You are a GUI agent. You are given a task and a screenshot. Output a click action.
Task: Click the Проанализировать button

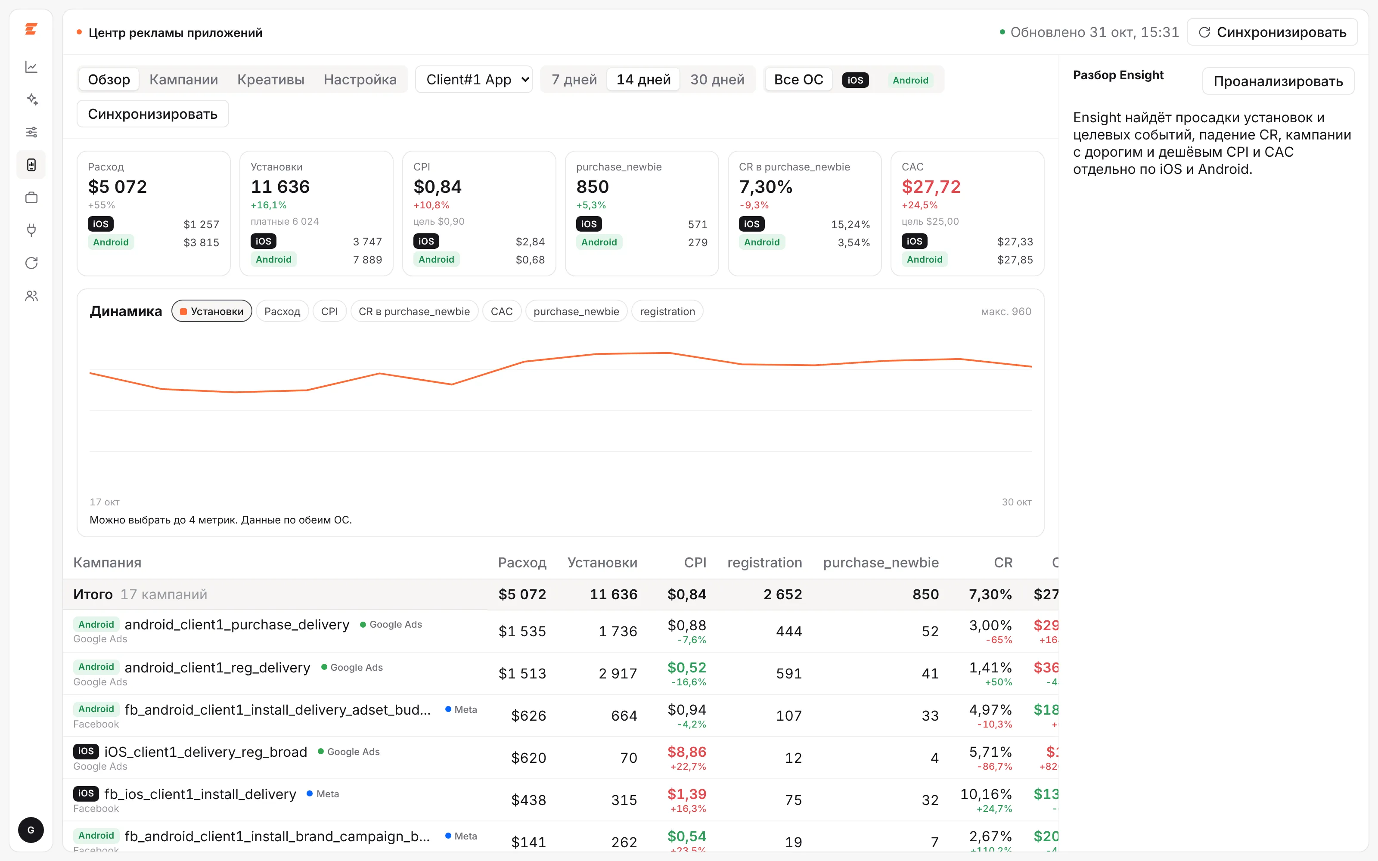tap(1278, 81)
